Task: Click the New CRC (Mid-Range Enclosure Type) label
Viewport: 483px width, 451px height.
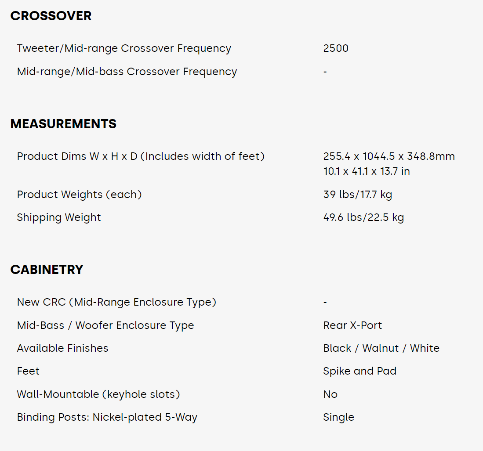Action: click(x=116, y=302)
